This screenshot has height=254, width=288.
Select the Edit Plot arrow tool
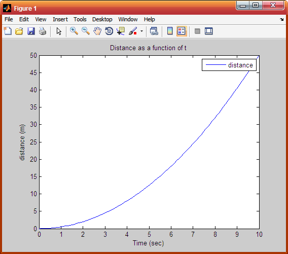point(59,31)
